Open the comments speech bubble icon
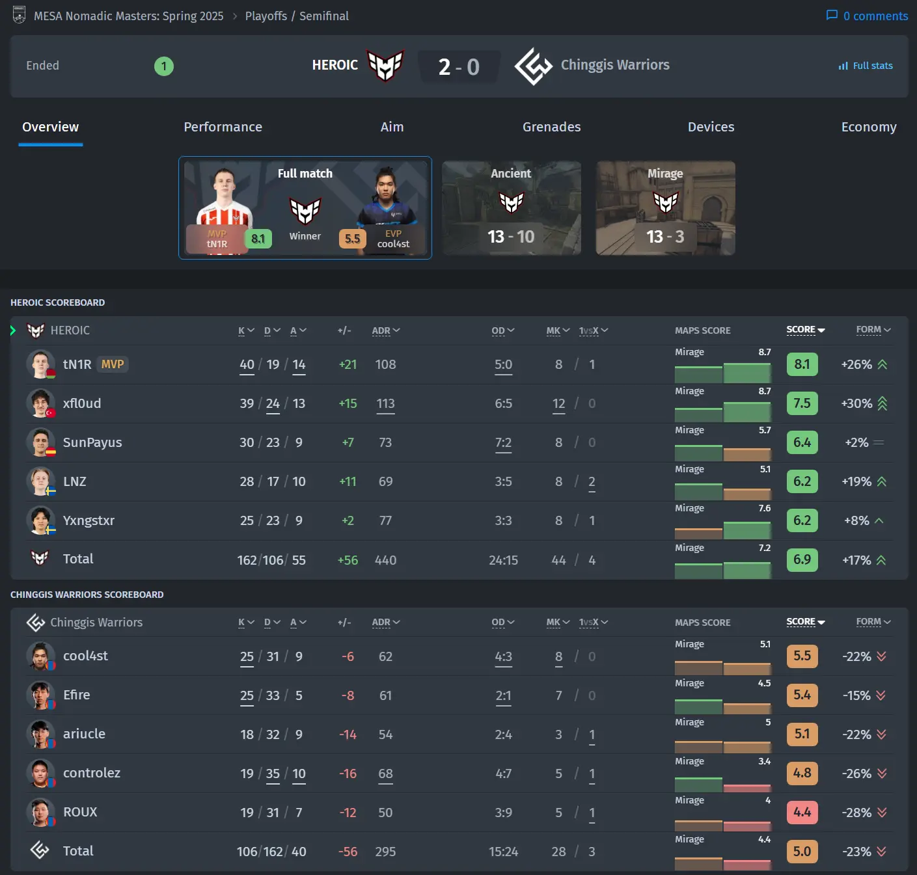The height and width of the screenshot is (875, 917). (x=831, y=15)
